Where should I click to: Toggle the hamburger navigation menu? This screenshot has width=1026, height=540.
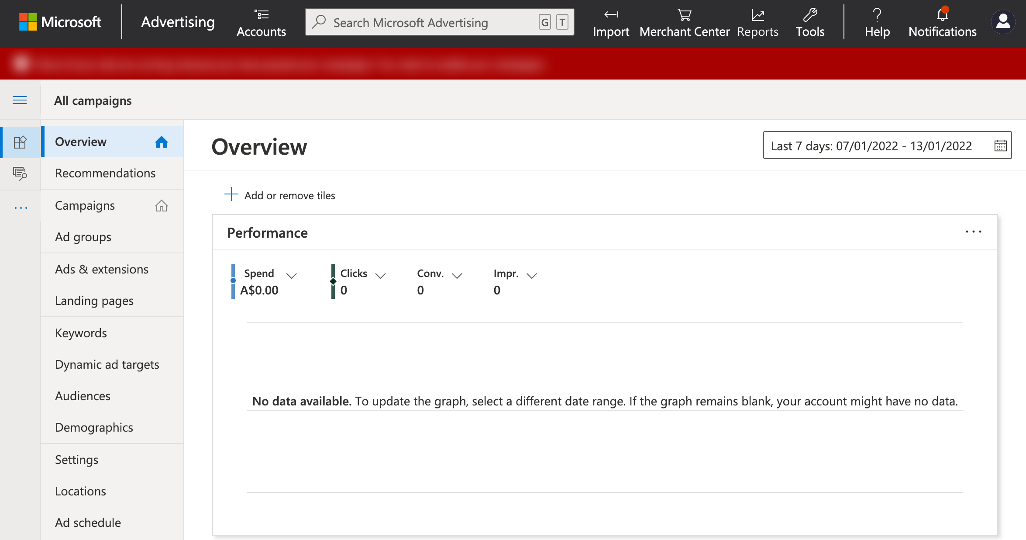click(x=20, y=100)
